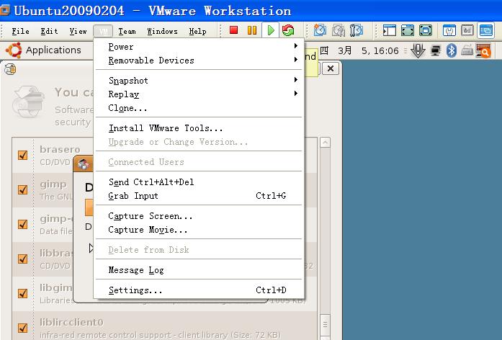Expand the details triangle in download dialog

[x=91, y=248]
